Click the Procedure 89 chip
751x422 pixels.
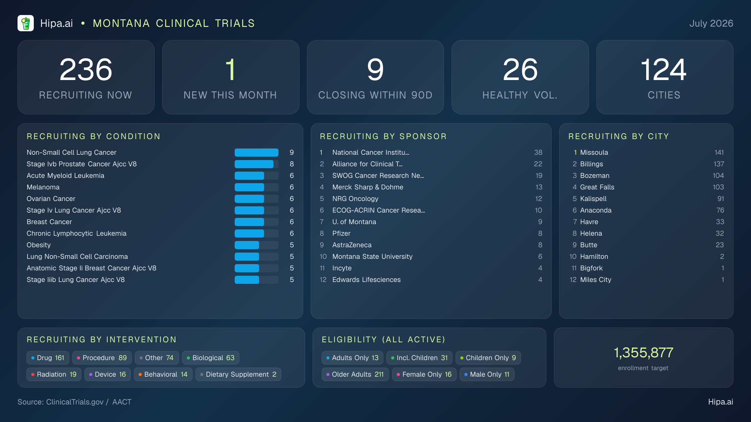(x=102, y=358)
